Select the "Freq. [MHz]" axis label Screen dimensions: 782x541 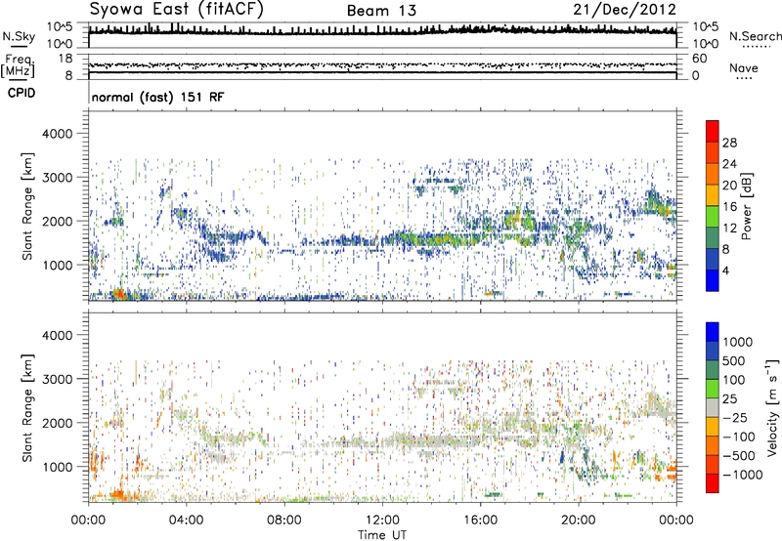tap(18, 66)
